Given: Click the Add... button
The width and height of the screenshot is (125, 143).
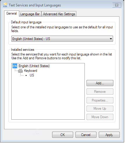Looking at the screenshot, I should pos(100,83).
